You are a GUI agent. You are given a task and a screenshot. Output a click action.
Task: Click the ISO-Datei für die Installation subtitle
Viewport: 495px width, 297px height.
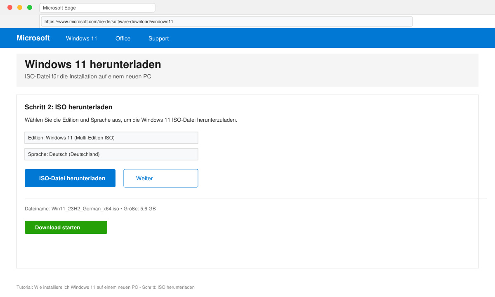[88, 76]
